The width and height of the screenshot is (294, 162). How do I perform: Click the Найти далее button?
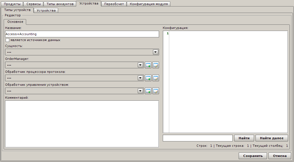[x=272, y=138]
